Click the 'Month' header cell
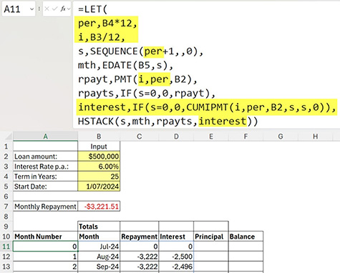 [99, 237]
